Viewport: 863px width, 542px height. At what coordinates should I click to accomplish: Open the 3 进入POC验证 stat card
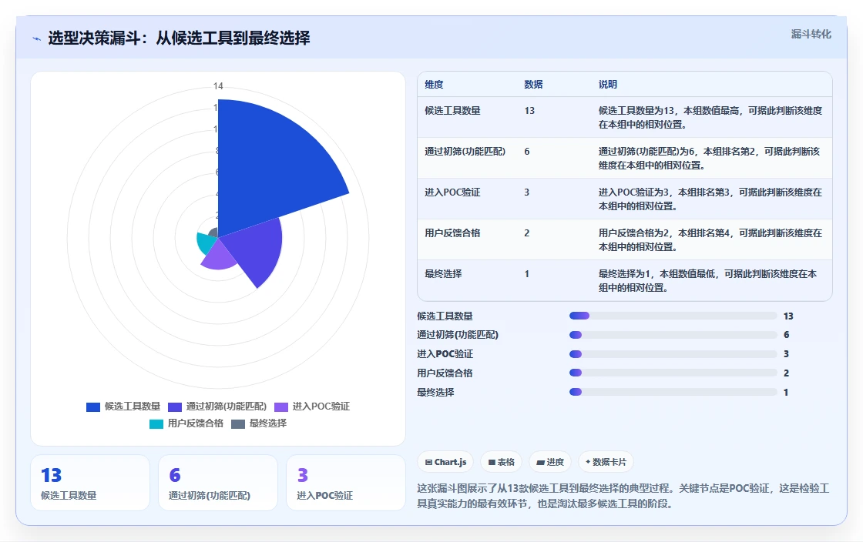point(346,483)
